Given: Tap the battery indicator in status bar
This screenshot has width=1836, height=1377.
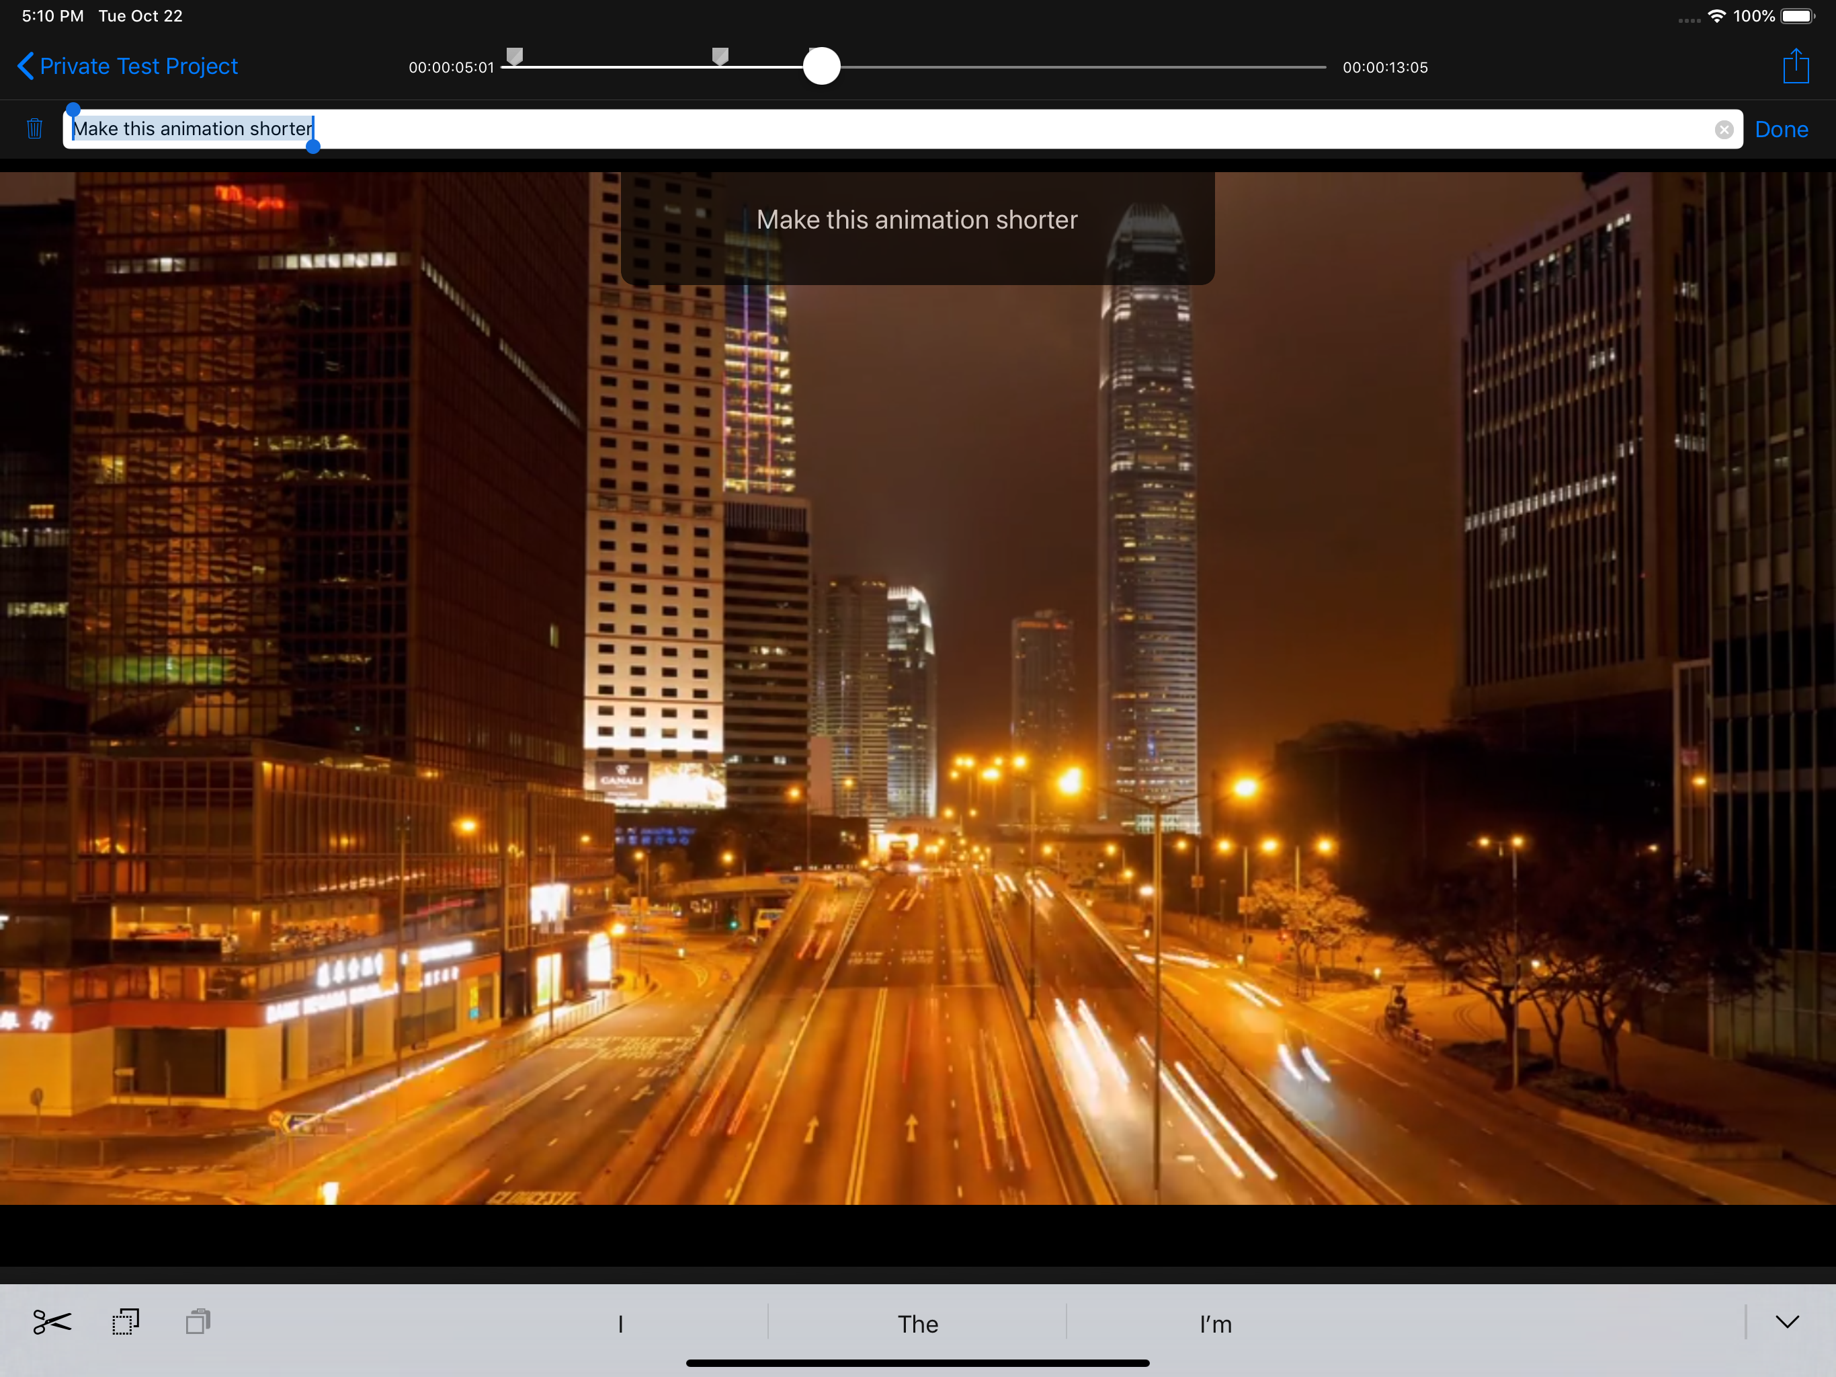Looking at the screenshot, I should [1798, 15].
